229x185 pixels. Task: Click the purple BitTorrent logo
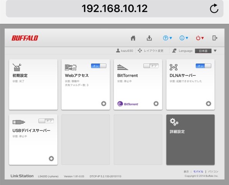click(128, 104)
